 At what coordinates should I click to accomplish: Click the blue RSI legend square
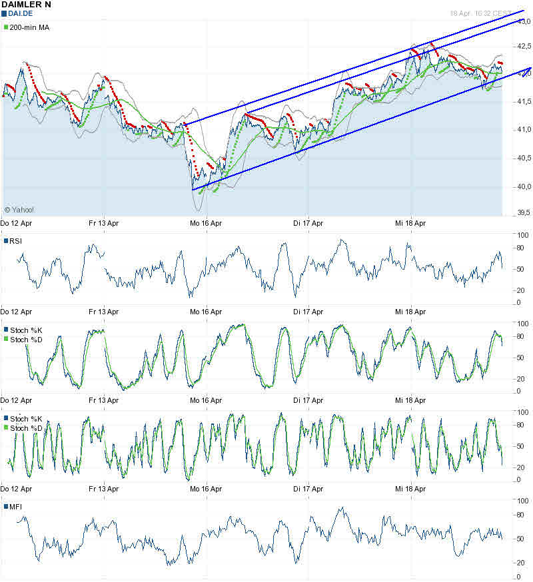tap(6, 241)
